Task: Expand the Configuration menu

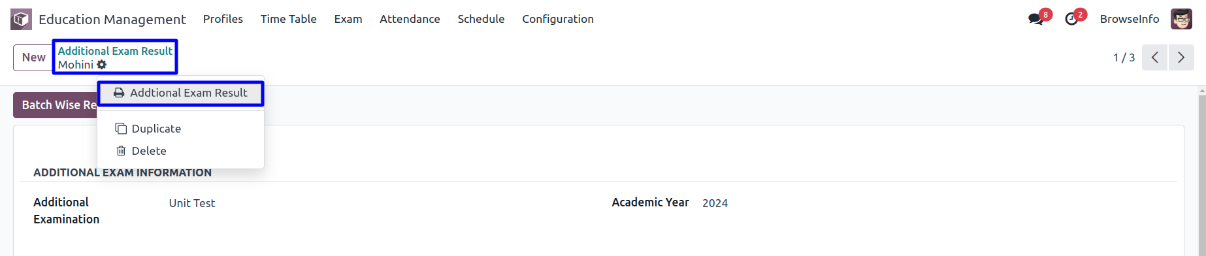Action: [x=558, y=19]
